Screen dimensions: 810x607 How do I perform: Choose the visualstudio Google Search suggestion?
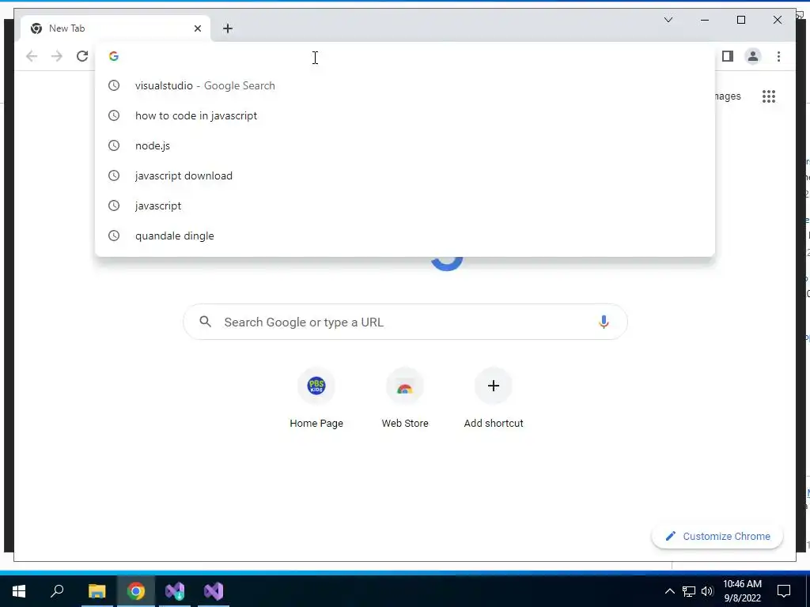pyautogui.click(x=405, y=85)
